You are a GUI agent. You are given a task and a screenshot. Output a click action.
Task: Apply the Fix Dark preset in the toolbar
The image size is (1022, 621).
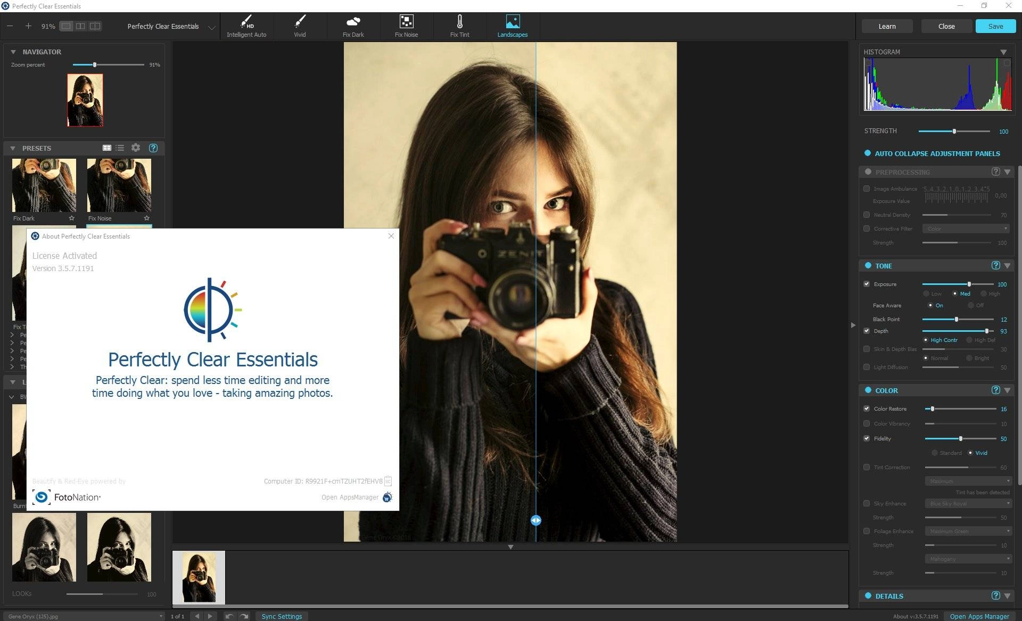click(x=353, y=26)
